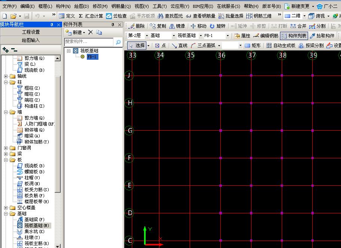341x248 pixels.
Task: Open the 楼层(L) menu
Action: click(45, 6)
